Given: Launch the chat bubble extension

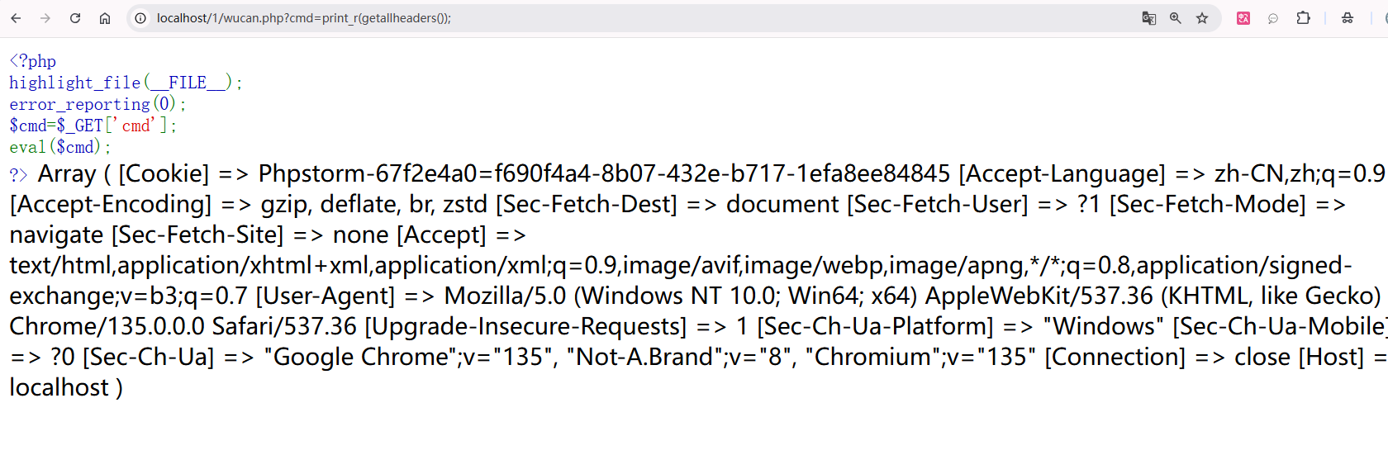Looking at the screenshot, I should point(1273,18).
